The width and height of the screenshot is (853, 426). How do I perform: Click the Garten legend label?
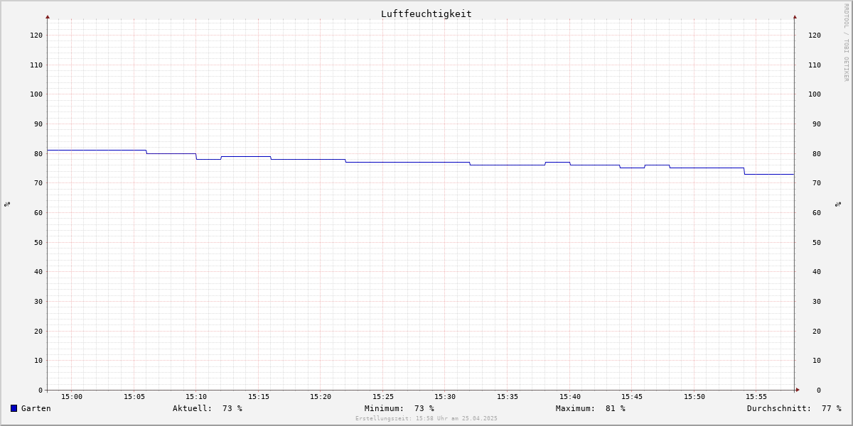click(x=36, y=408)
